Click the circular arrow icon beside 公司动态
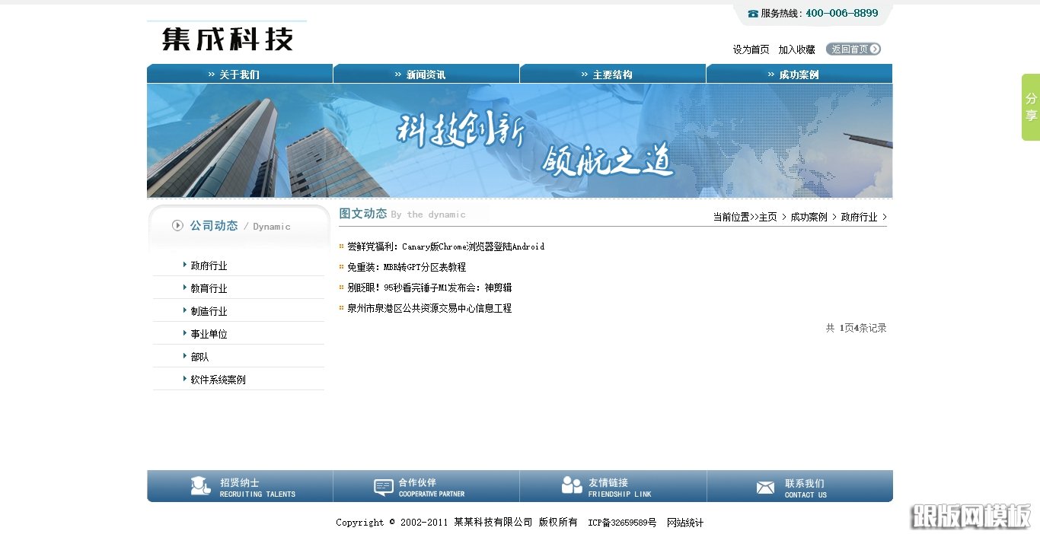The width and height of the screenshot is (1040, 534). click(x=177, y=225)
